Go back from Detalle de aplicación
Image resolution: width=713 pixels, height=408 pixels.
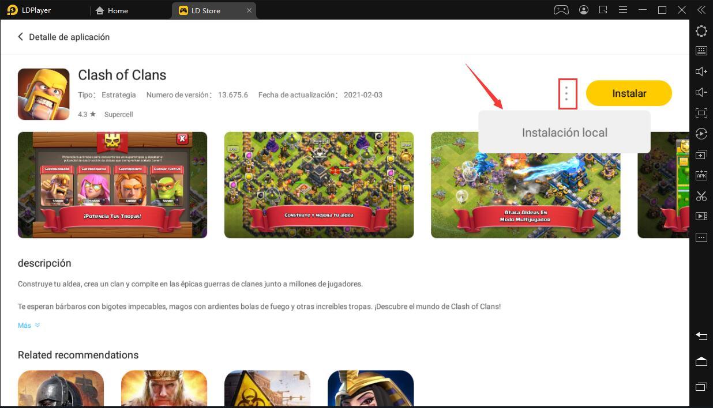[21, 37]
